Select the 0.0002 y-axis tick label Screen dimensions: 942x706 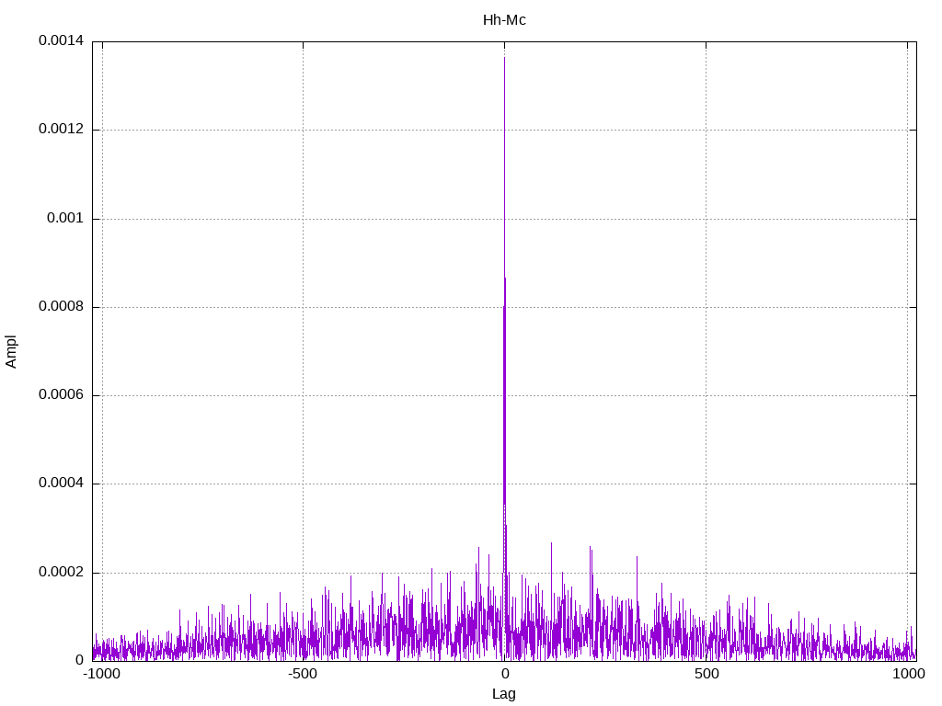point(60,573)
